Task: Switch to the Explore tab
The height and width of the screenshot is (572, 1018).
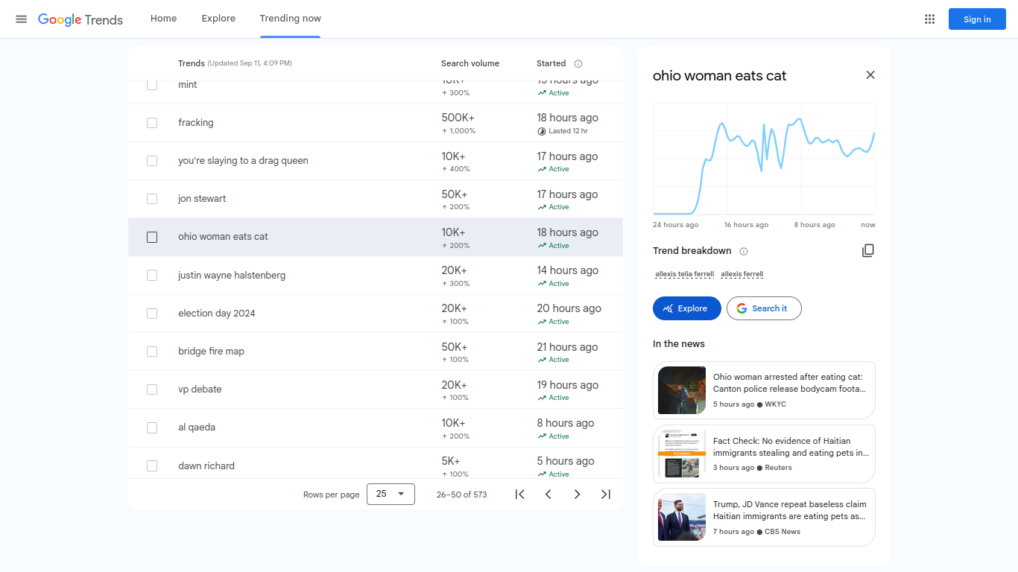Action: click(x=218, y=19)
